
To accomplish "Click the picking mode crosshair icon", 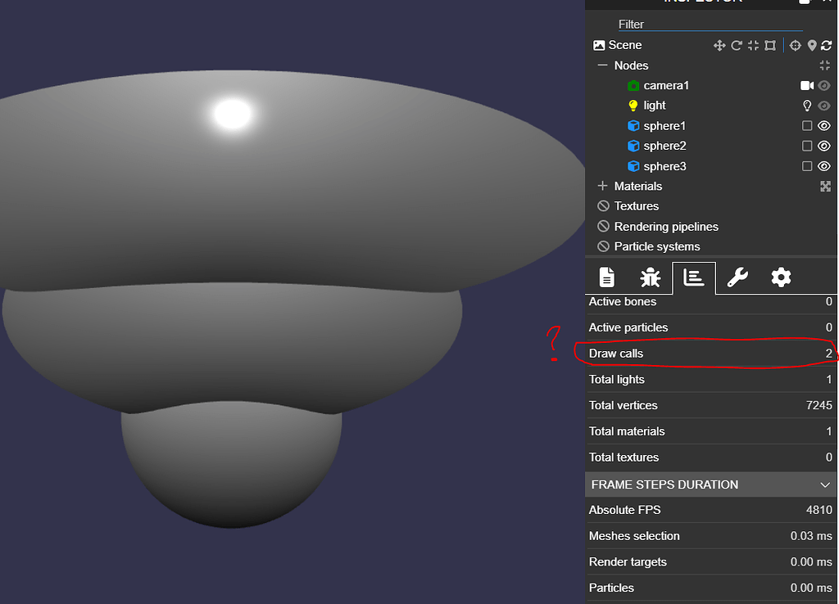I will click(796, 45).
